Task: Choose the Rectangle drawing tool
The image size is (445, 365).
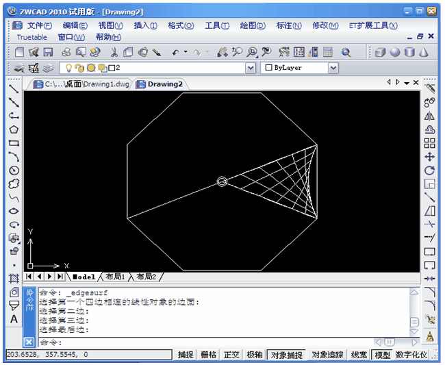Action: click(x=14, y=143)
